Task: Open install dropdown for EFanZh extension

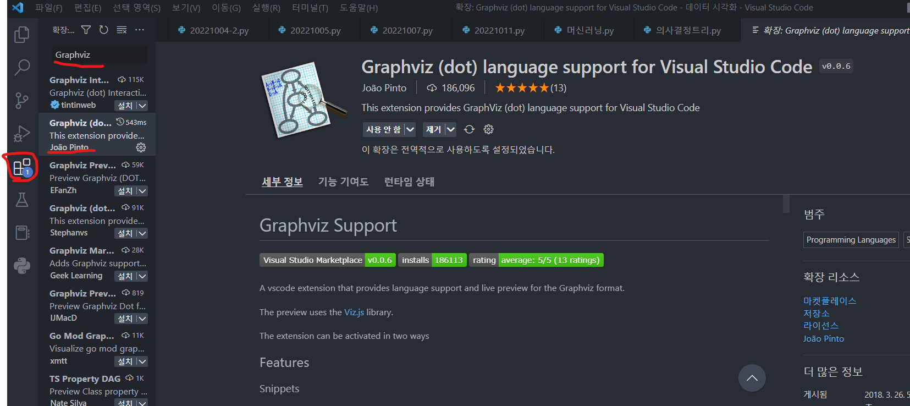Action: click(142, 191)
